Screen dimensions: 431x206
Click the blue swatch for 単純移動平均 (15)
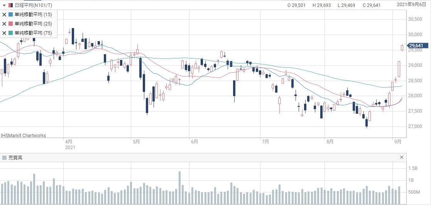point(10,15)
